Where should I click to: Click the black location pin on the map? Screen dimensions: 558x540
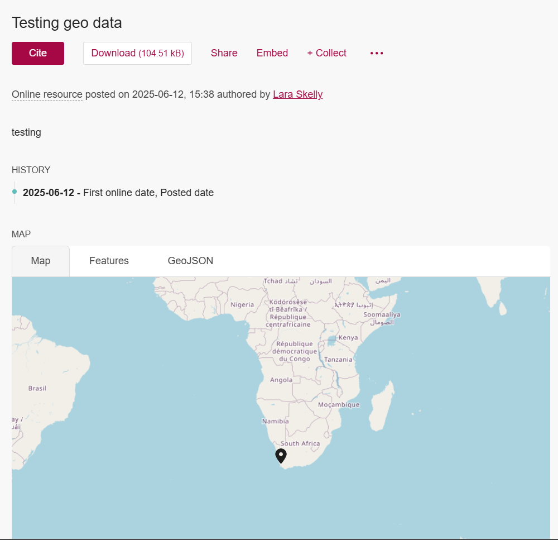[281, 455]
